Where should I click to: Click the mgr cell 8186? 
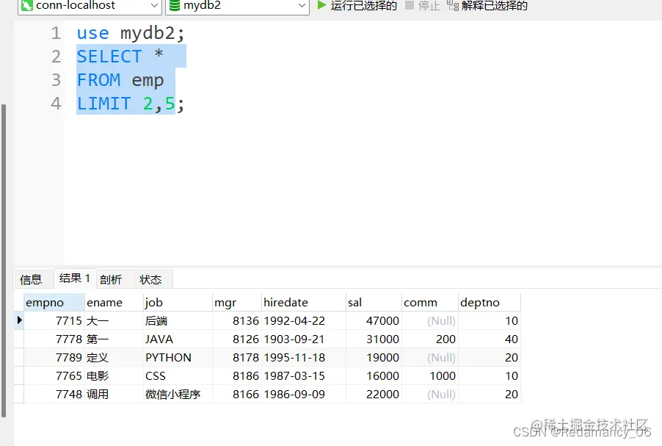click(237, 375)
